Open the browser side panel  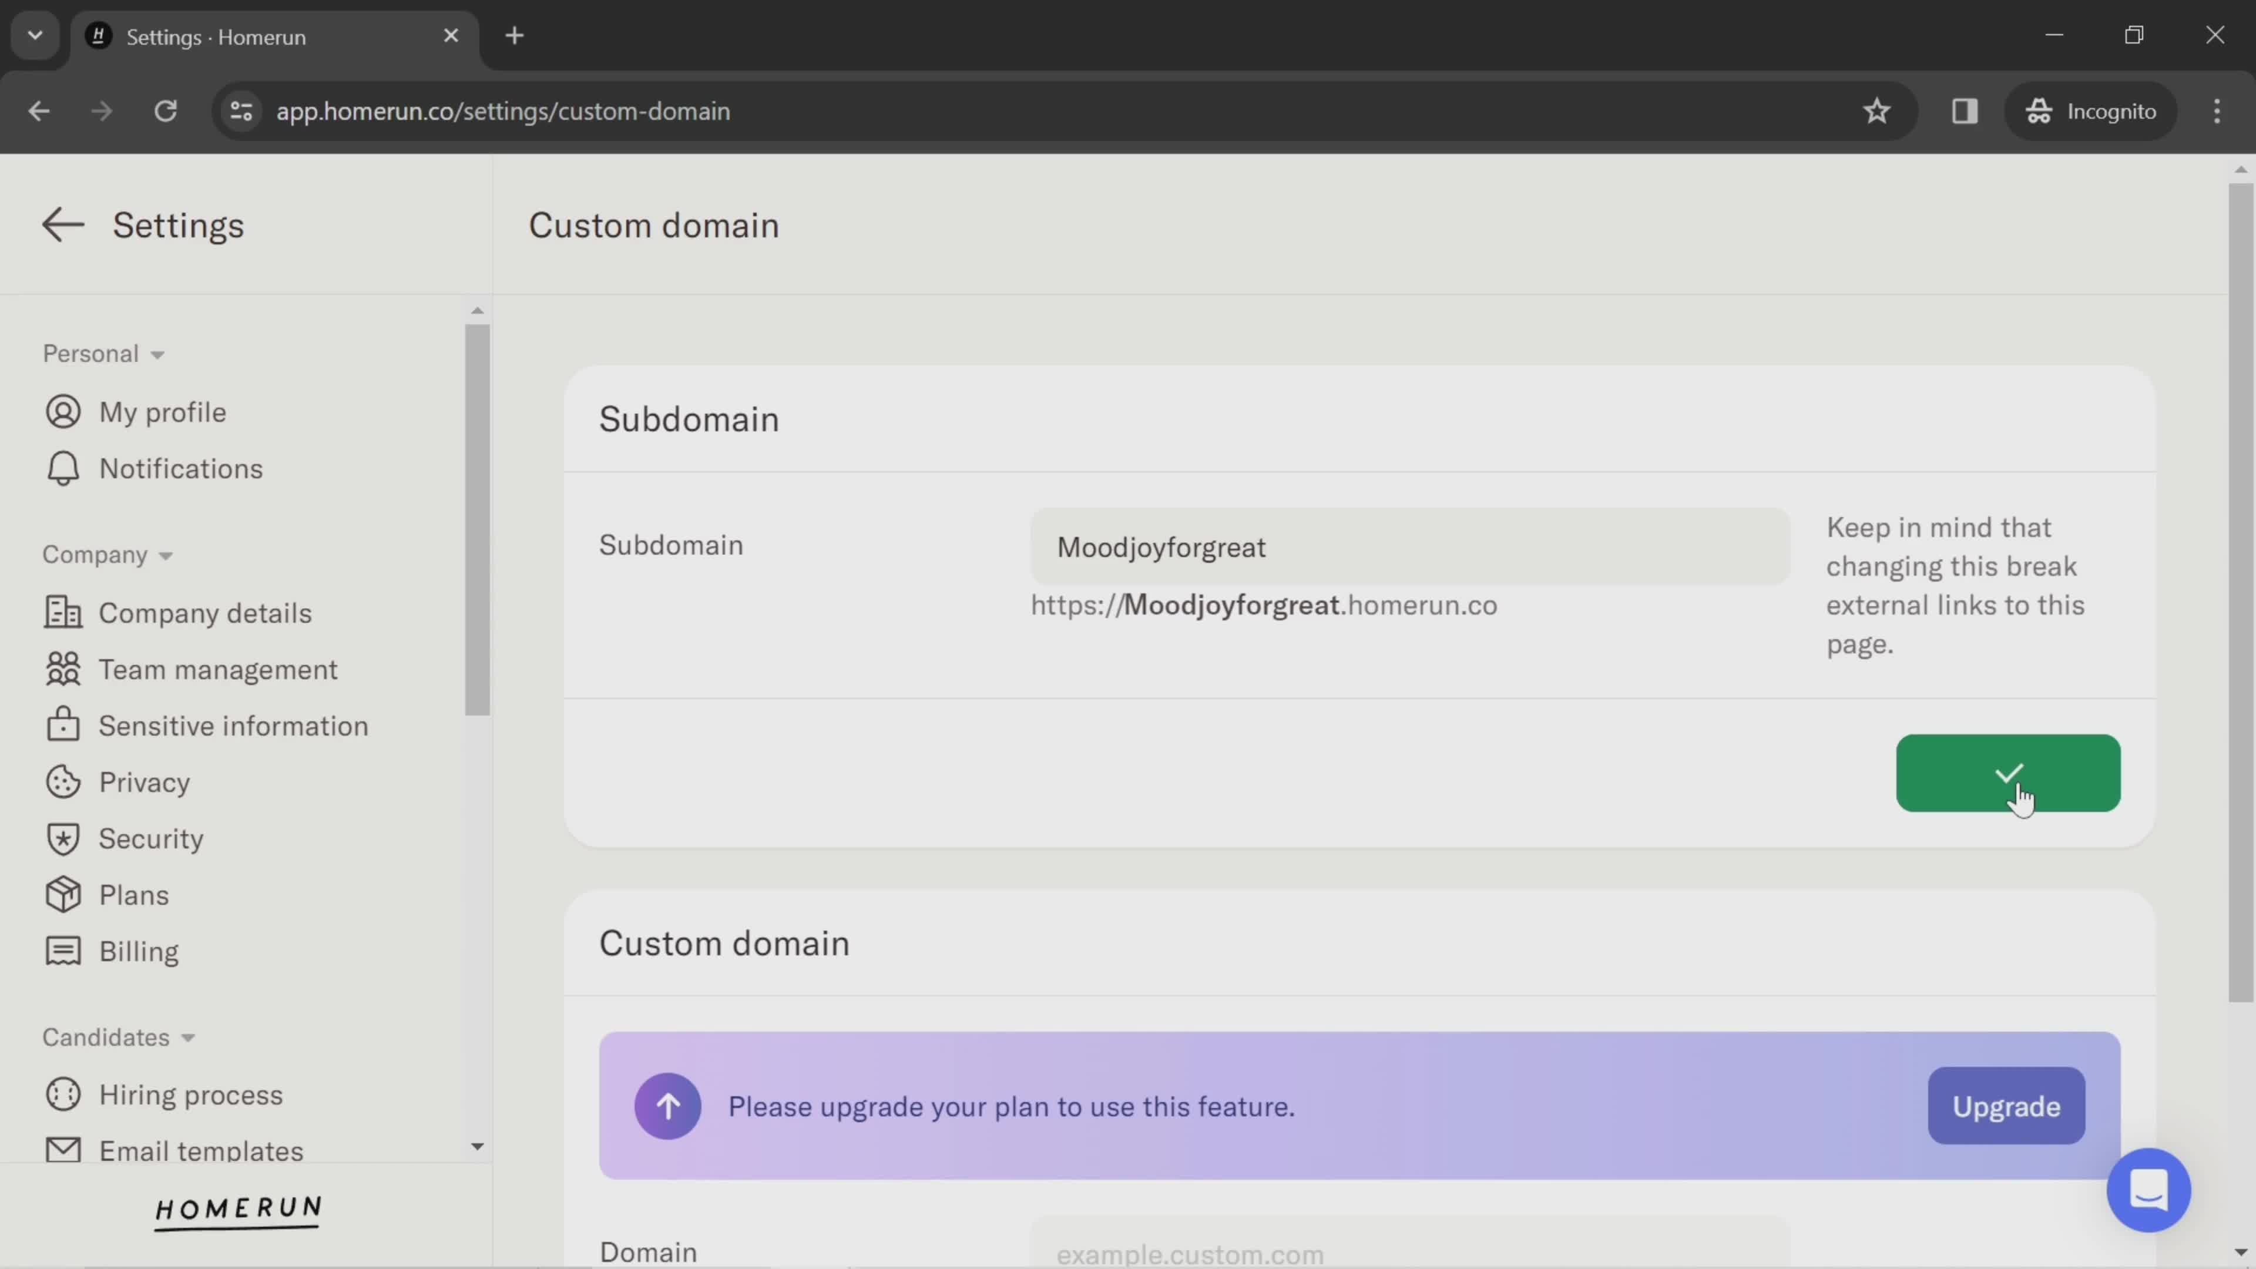(x=1965, y=111)
